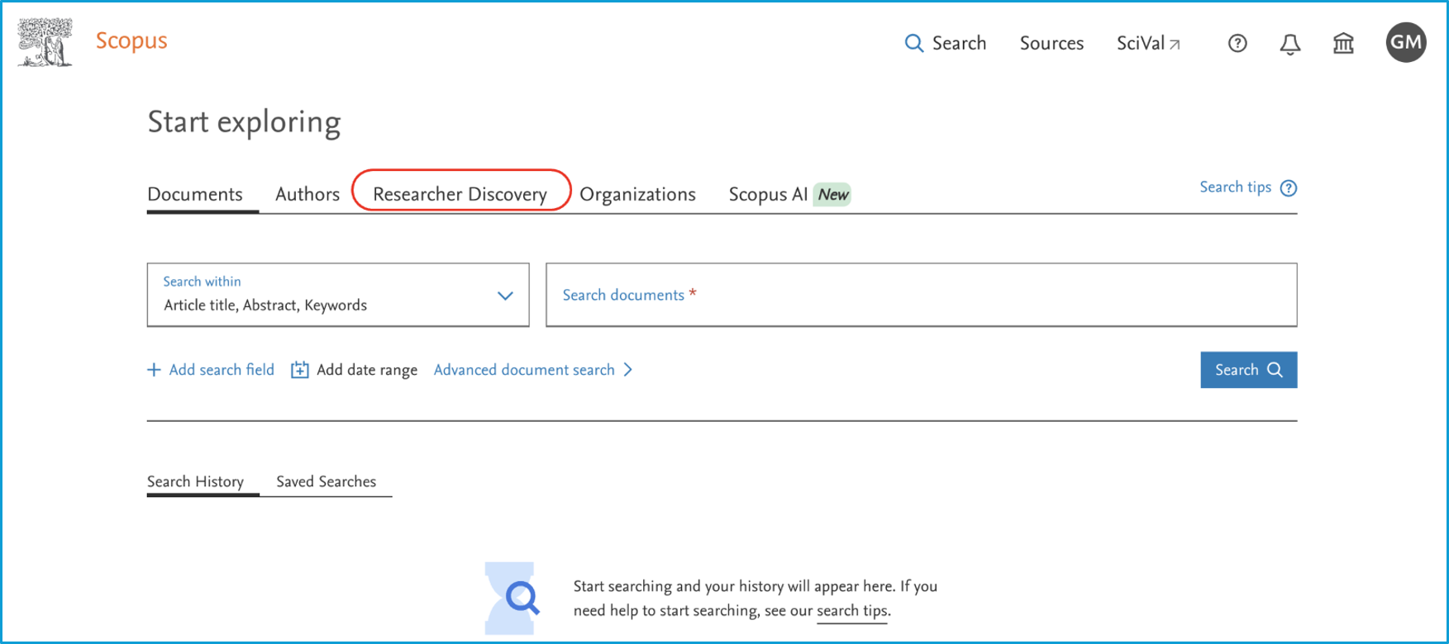This screenshot has width=1449, height=644.
Task: Click the help question-mark icon
Action: click(x=1237, y=43)
